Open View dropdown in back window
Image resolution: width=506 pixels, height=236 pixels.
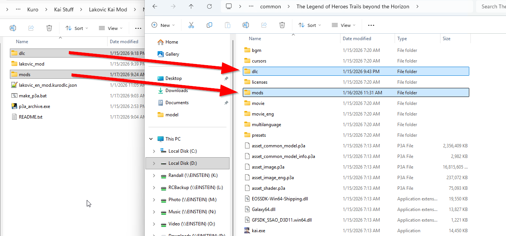tap(111, 28)
